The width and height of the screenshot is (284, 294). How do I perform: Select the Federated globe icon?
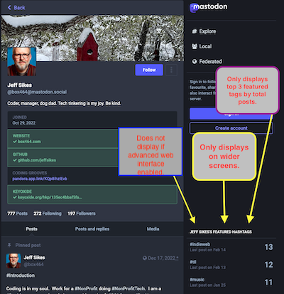pos(195,62)
